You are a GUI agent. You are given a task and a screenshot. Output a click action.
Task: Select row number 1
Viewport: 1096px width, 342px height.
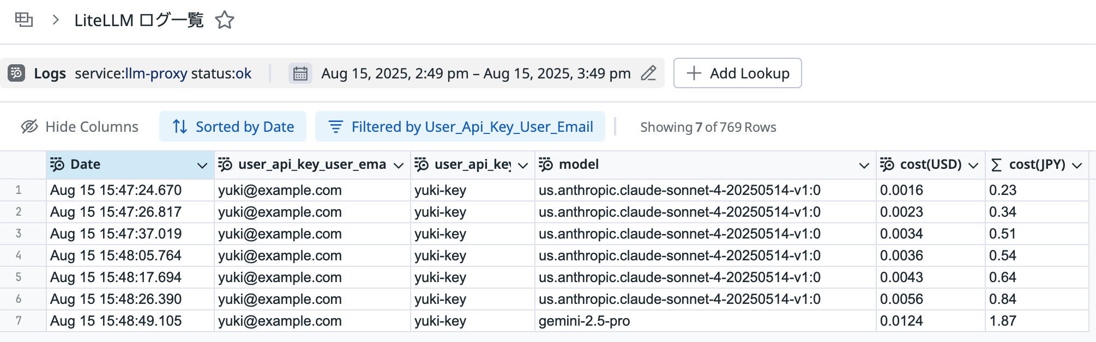[19, 190]
